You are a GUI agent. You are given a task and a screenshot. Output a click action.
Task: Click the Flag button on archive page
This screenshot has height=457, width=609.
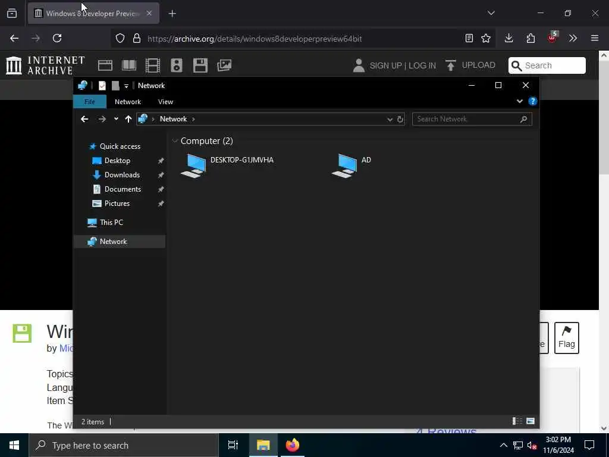point(567,338)
